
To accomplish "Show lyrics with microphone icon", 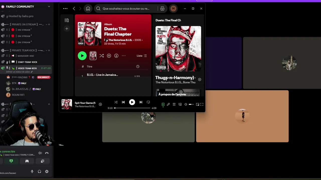I will tap(168, 104).
